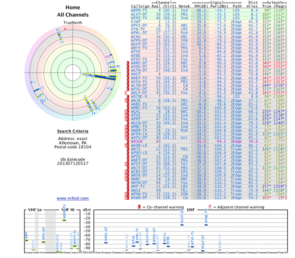The width and height of the screenshot is (295, 258).
Task: Select the WBRE-DT callsign in the table
Action: pyautogui.click(x=139, y=63)
